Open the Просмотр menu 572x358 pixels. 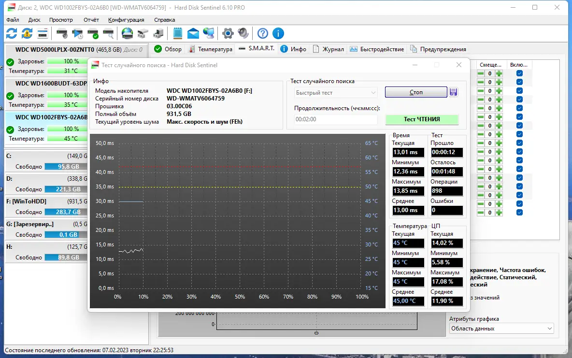tap(61, 20)
